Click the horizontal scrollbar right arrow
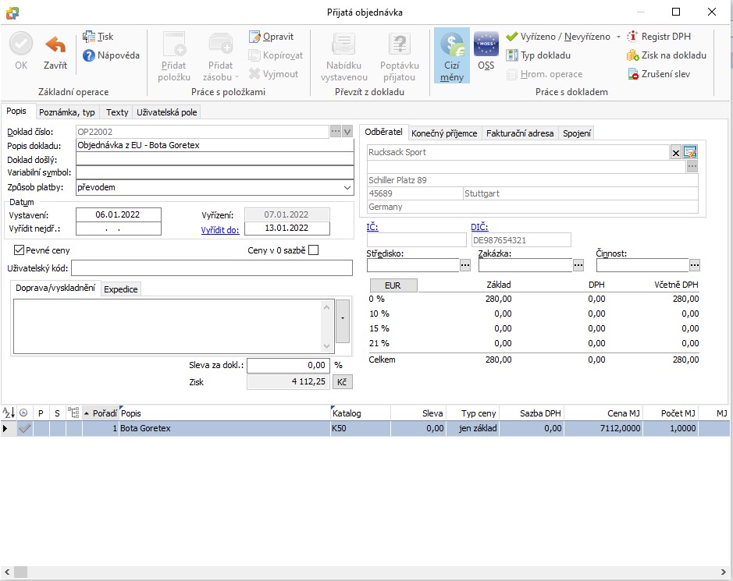This screenshot has width=733, height=581. tap(724, 572)
